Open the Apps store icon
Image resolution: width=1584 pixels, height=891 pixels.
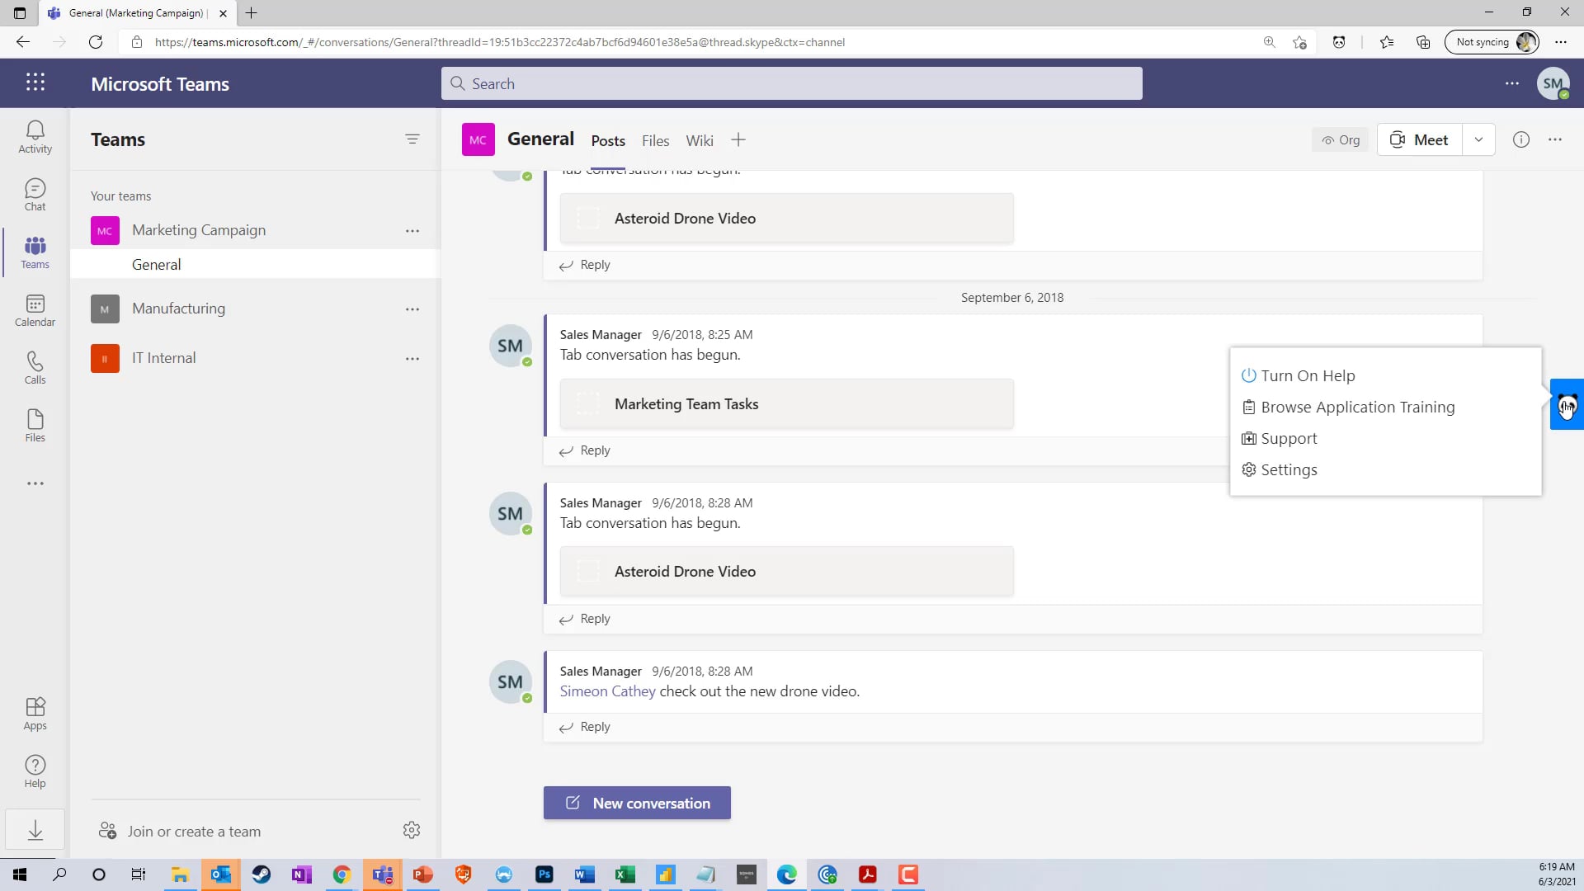35,714
